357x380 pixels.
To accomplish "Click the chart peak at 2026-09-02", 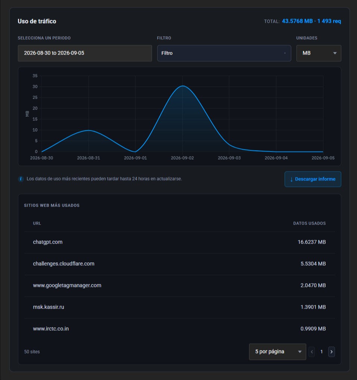I will click(x=183, y=86).
